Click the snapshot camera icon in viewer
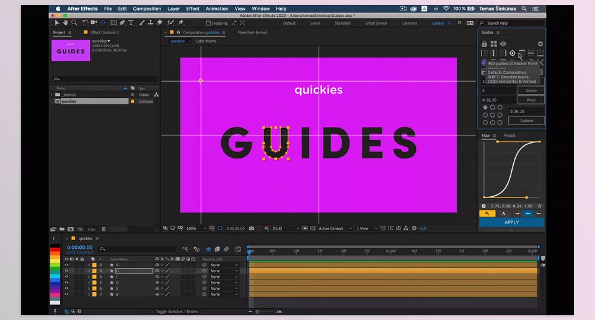This screenshot has width=595, height=320. pos(252,228)
